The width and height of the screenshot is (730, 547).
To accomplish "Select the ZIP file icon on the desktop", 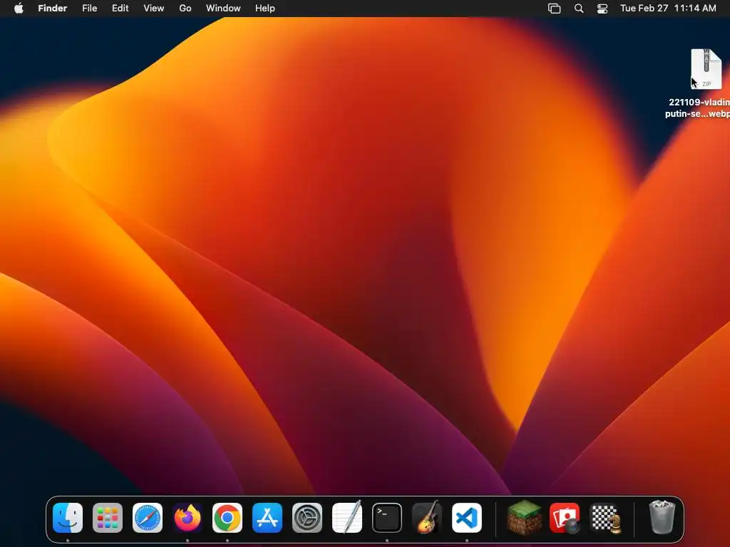I will 706,69.
